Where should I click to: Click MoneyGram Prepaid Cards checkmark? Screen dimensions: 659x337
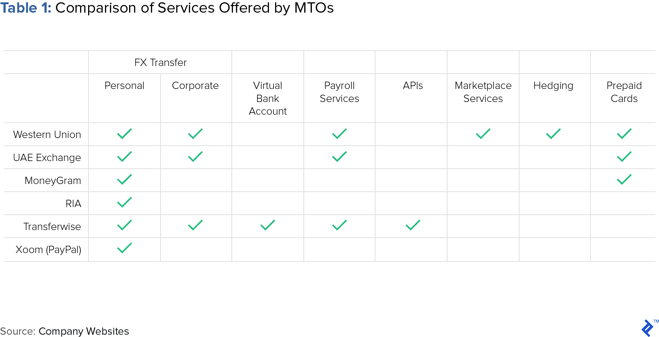[x=624, y=179]
